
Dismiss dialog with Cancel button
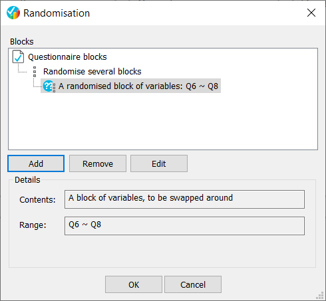point(193,284)
